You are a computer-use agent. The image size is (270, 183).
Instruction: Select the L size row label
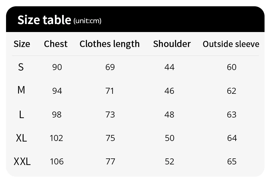21,114
